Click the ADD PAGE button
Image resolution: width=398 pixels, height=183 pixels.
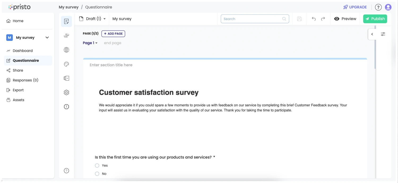113,34
